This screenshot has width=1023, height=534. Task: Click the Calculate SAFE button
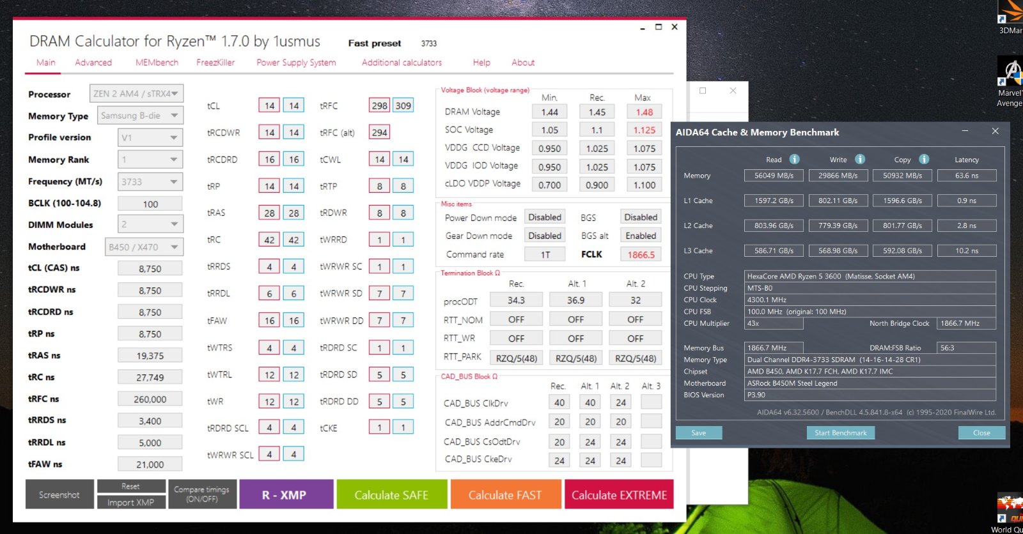[x=391, y=494]
